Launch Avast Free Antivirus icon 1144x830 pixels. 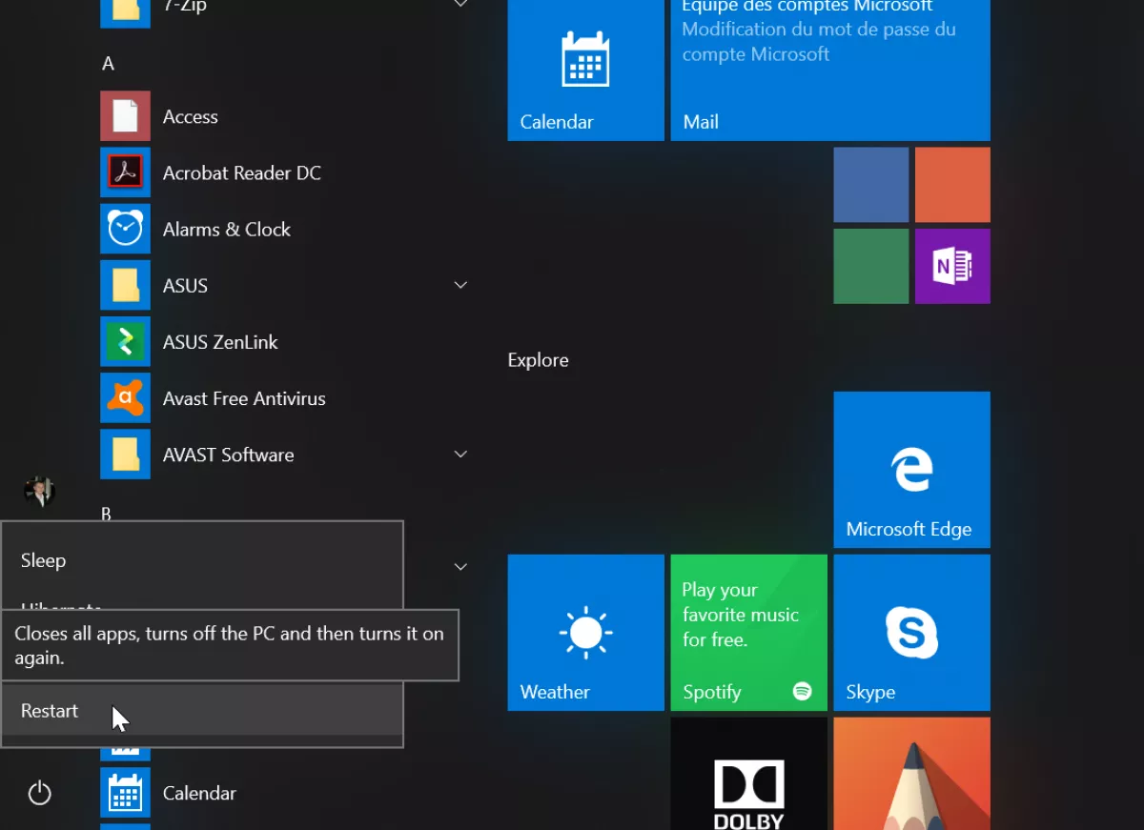point(125,397)
